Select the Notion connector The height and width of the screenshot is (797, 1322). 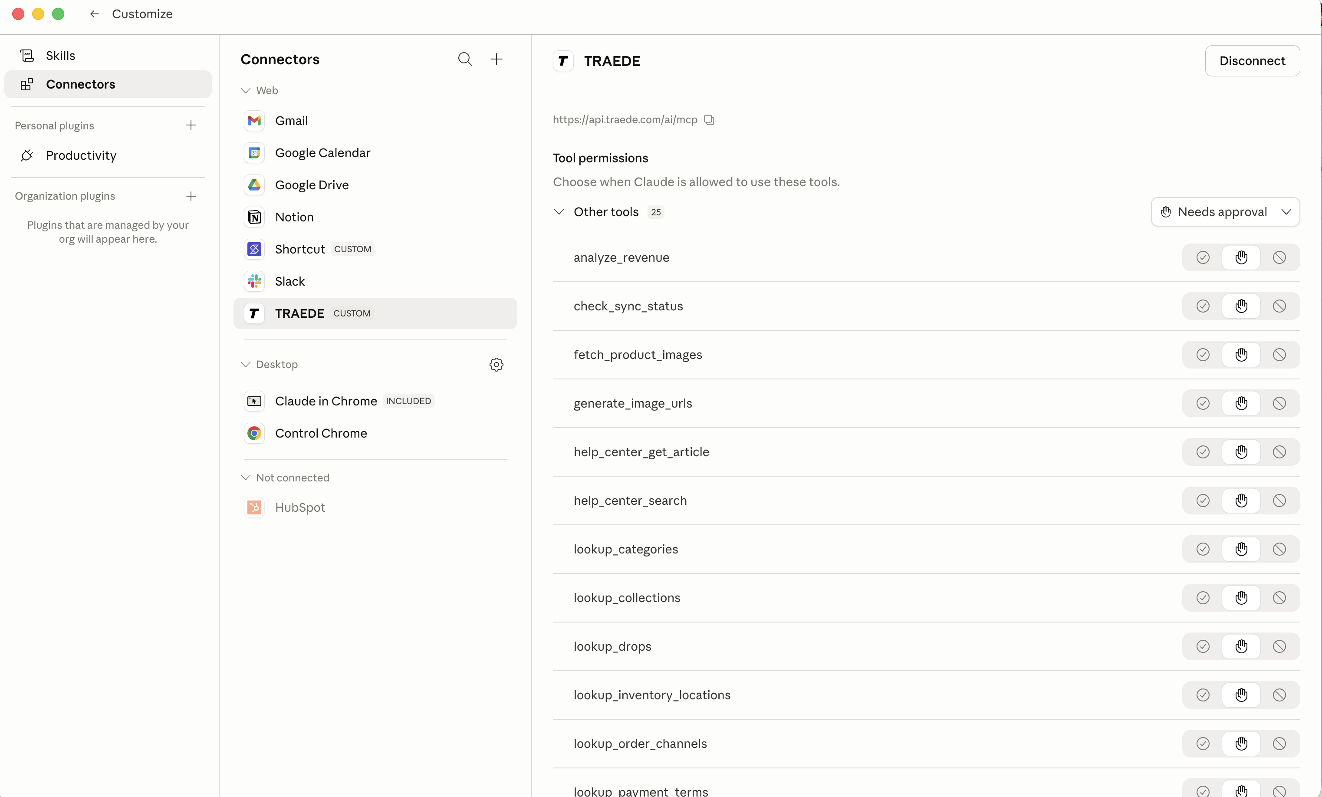pos(294,217)
